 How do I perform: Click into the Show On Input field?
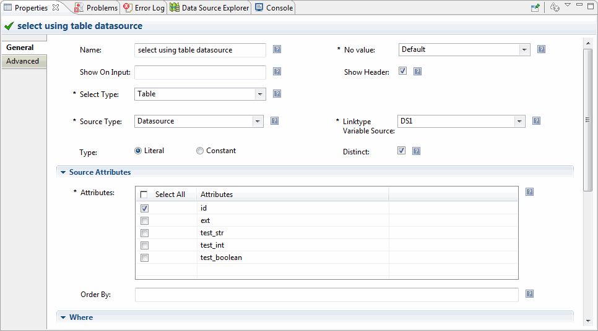pos(200,72)
